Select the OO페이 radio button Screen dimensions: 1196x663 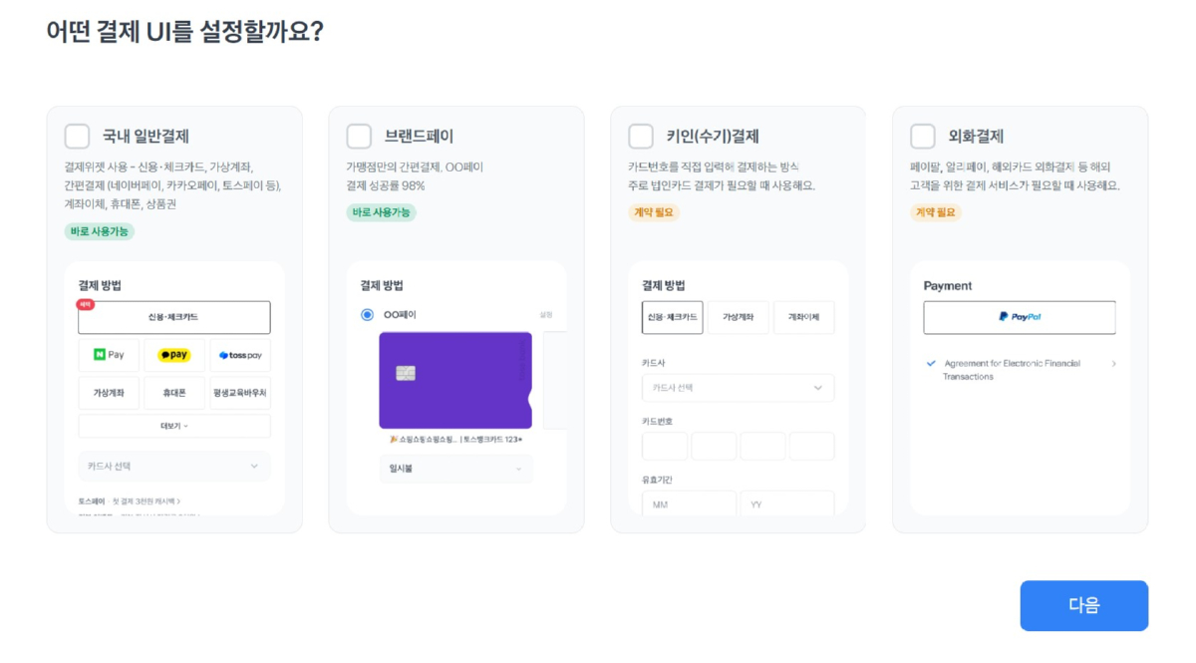point(368,315)
